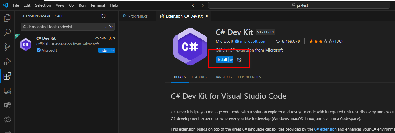Refresh the extensions marketplace list
This screenshot has width=395, height=133.
click(x=103, y=16)
